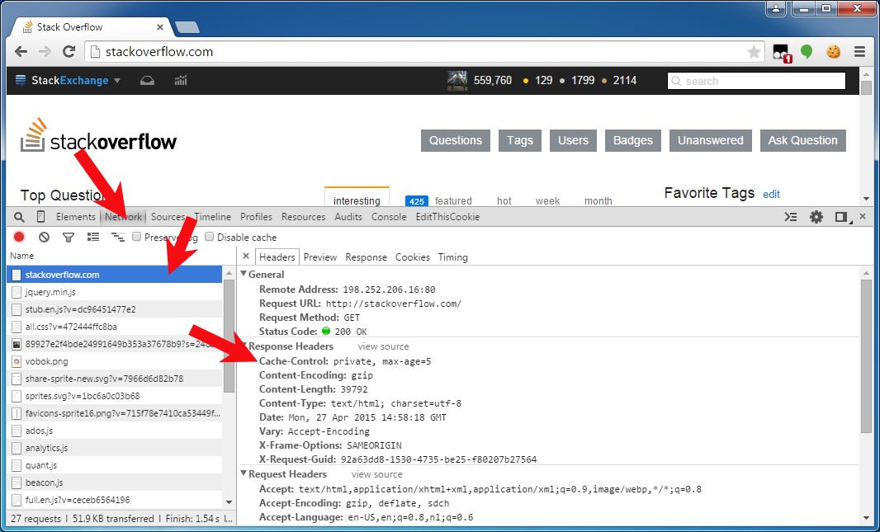
Task: Clear the network requests list
Action: [x=44, y=237]
